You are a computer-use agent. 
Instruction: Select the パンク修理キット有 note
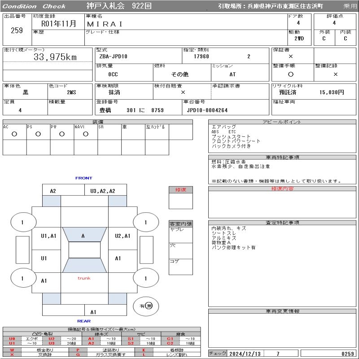[233, 248]
